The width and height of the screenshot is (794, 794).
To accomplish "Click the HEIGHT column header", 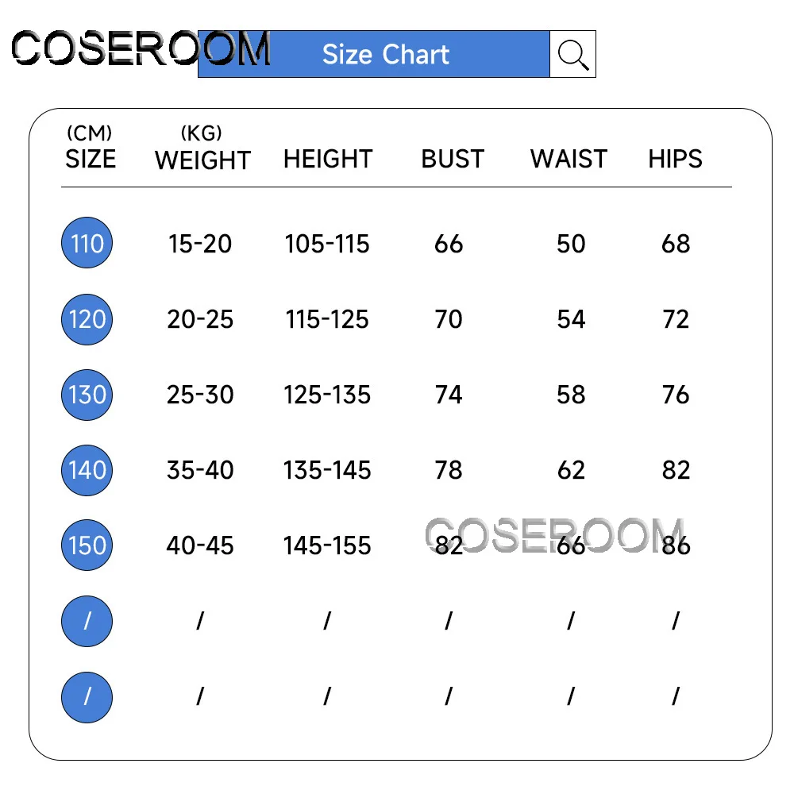I will point(327,159).
